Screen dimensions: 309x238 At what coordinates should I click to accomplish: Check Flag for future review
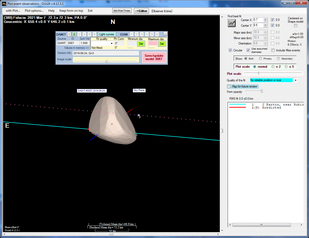(229, 86)
